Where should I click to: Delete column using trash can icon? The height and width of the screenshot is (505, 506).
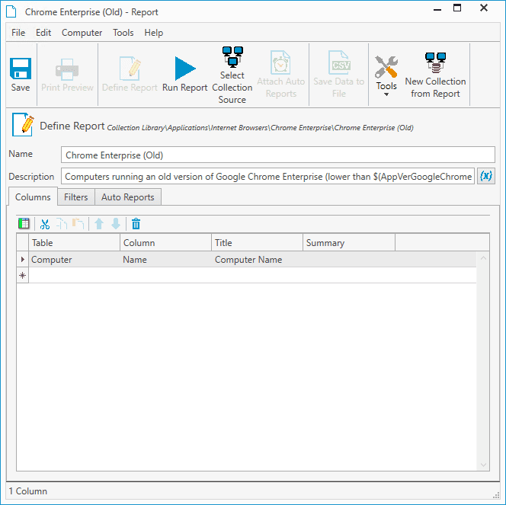[x=136, y=224]
